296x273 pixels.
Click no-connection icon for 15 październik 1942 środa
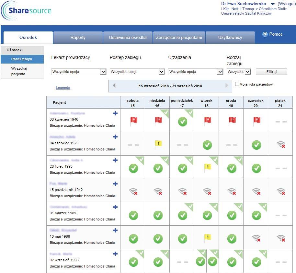pos(232,192)
